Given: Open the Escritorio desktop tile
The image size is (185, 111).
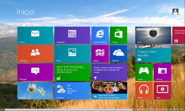Looking at the screenshot, I should coord(35,91).
